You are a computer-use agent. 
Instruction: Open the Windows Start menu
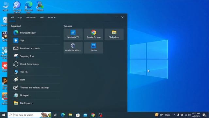click(x=4, y=115)
